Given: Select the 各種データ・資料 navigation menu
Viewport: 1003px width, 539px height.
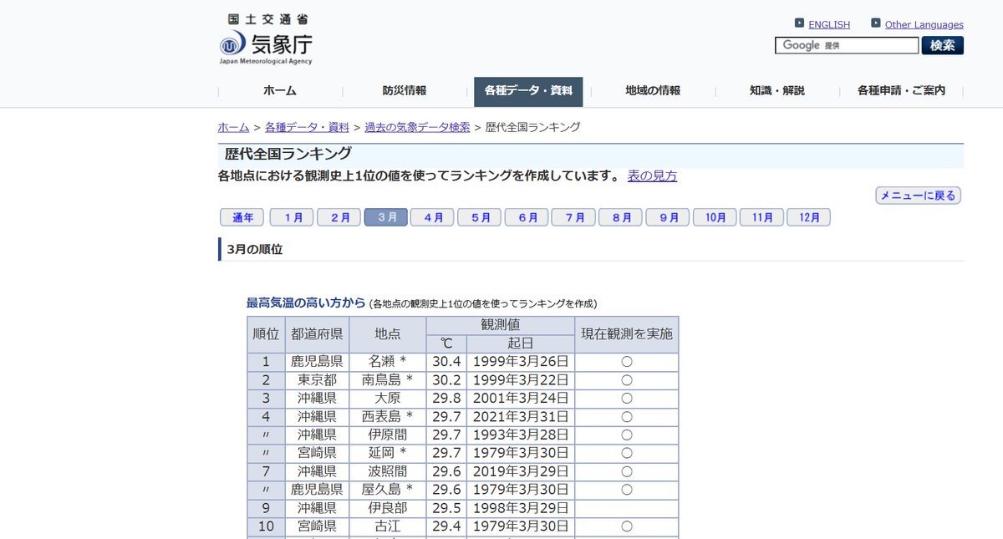Looking at the screenshot, I should tap(528, 91).
